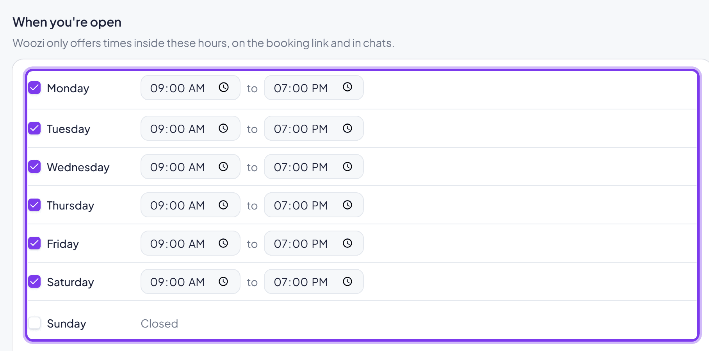
Task: Open clock picker for Monday opening time
Action: 224,87
